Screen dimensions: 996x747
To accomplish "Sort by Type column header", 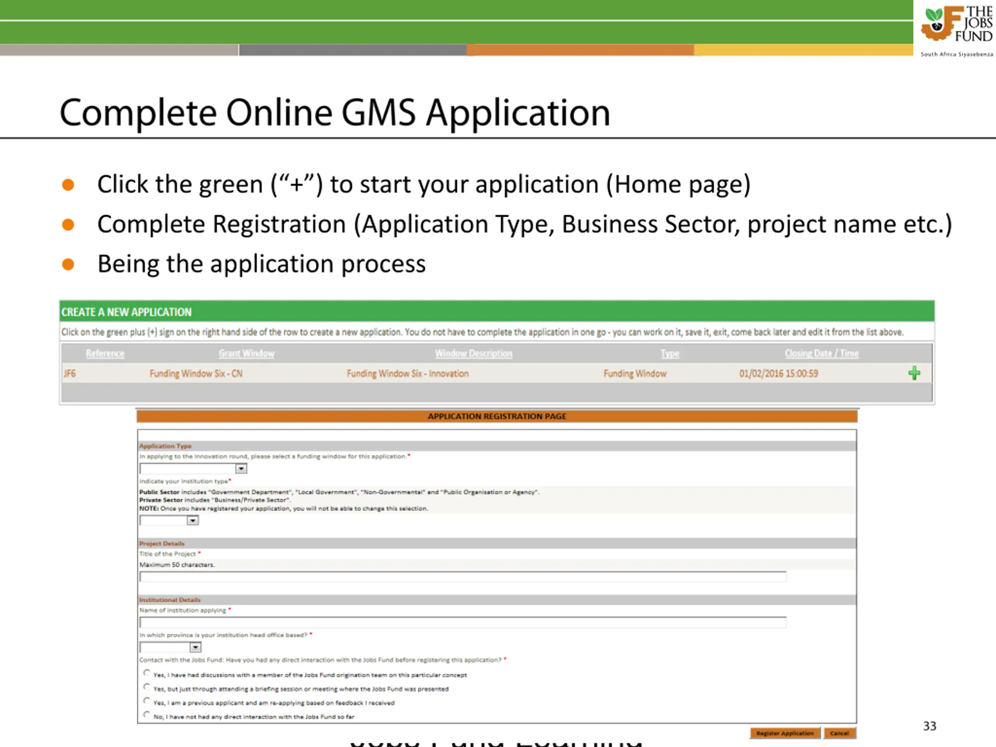I will (670, 353).
